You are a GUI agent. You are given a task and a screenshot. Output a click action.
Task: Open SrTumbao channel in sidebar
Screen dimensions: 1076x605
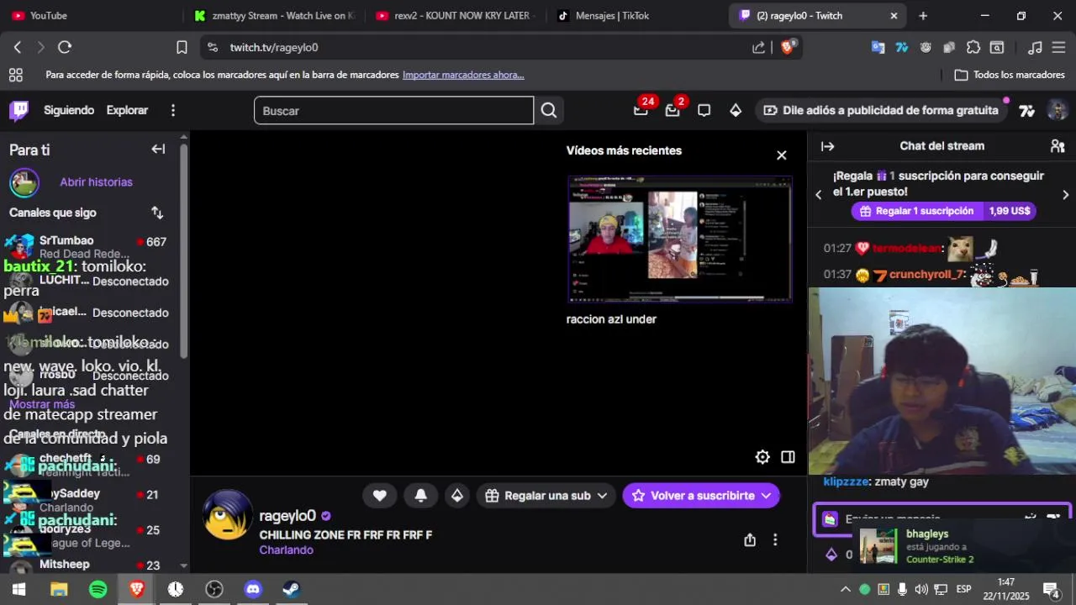87,247
